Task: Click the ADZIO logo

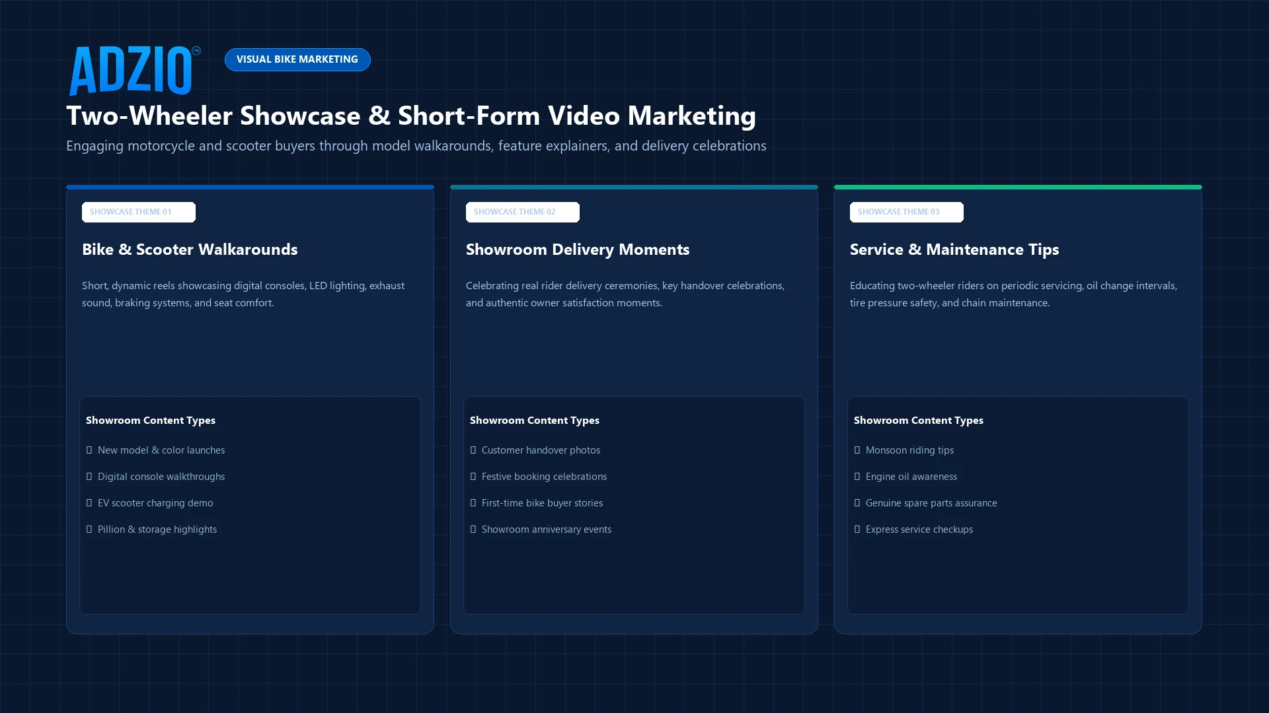Action: tap(135, 71)
